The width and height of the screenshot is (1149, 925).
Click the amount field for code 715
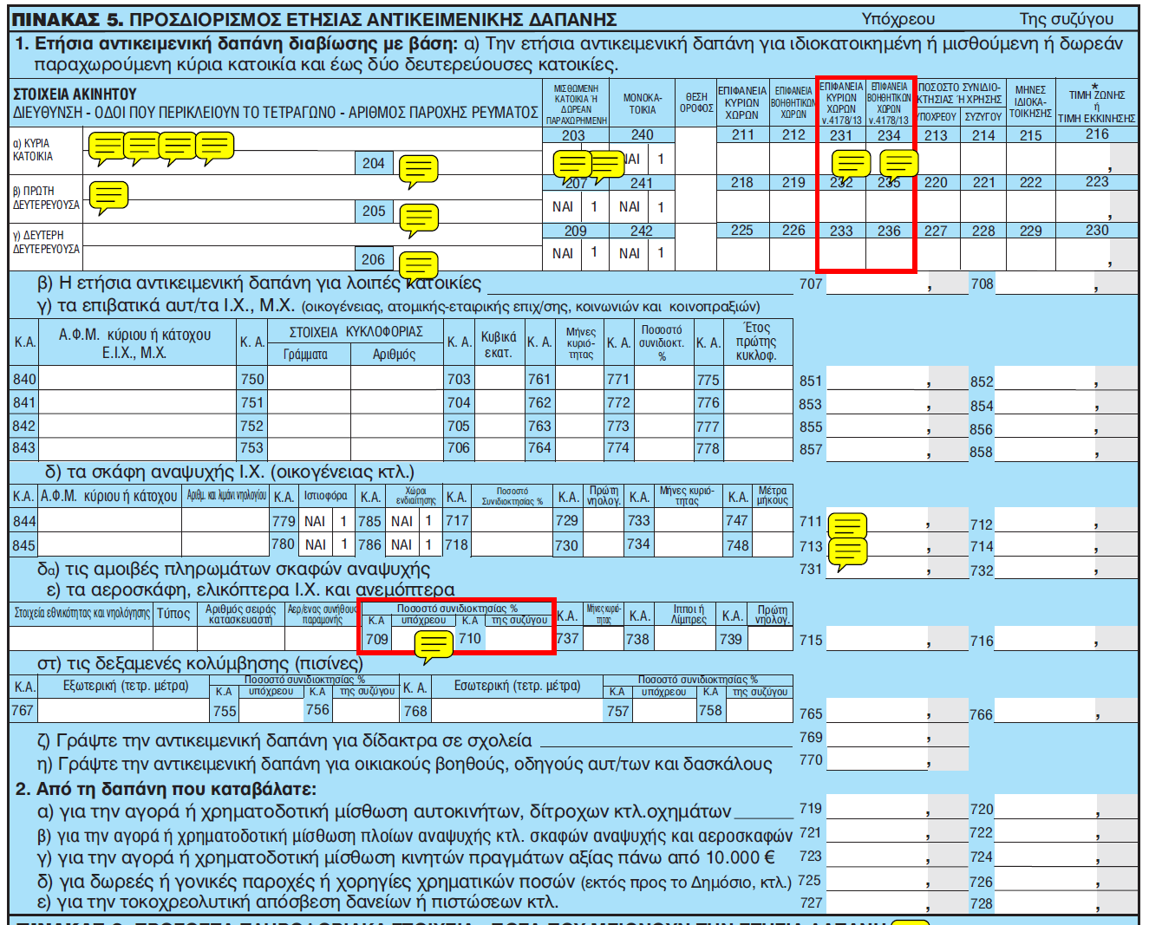coord(898,641)
